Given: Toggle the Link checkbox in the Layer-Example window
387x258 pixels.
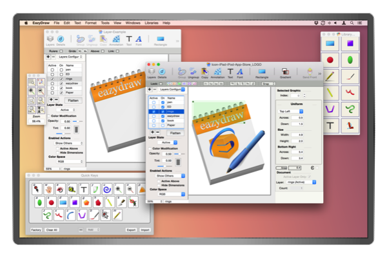Looking at the screenshot, I should [x=117, y=51].
